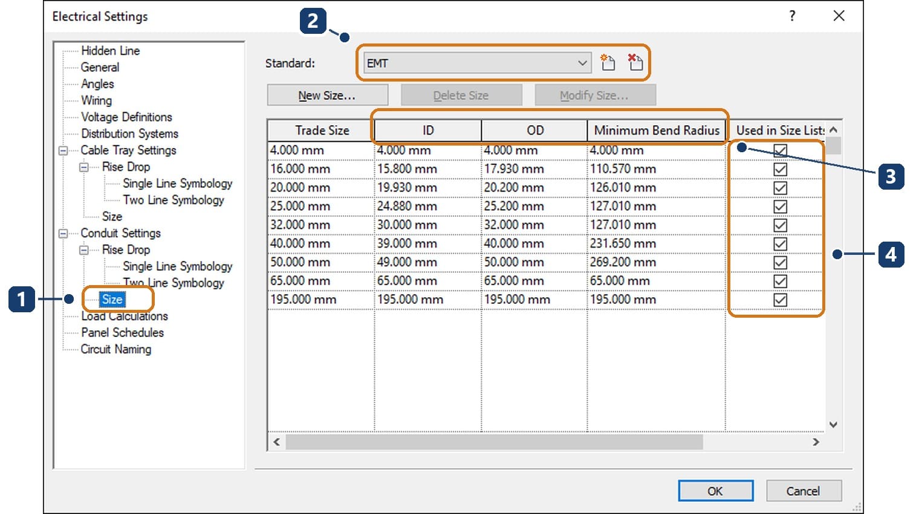Click the vertical scrollbar down arrow

[x=833, y=425]
